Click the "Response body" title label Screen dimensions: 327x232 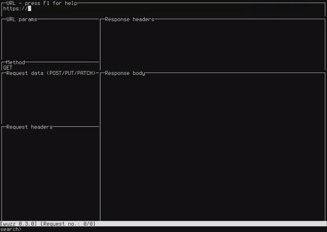(125, 73)
